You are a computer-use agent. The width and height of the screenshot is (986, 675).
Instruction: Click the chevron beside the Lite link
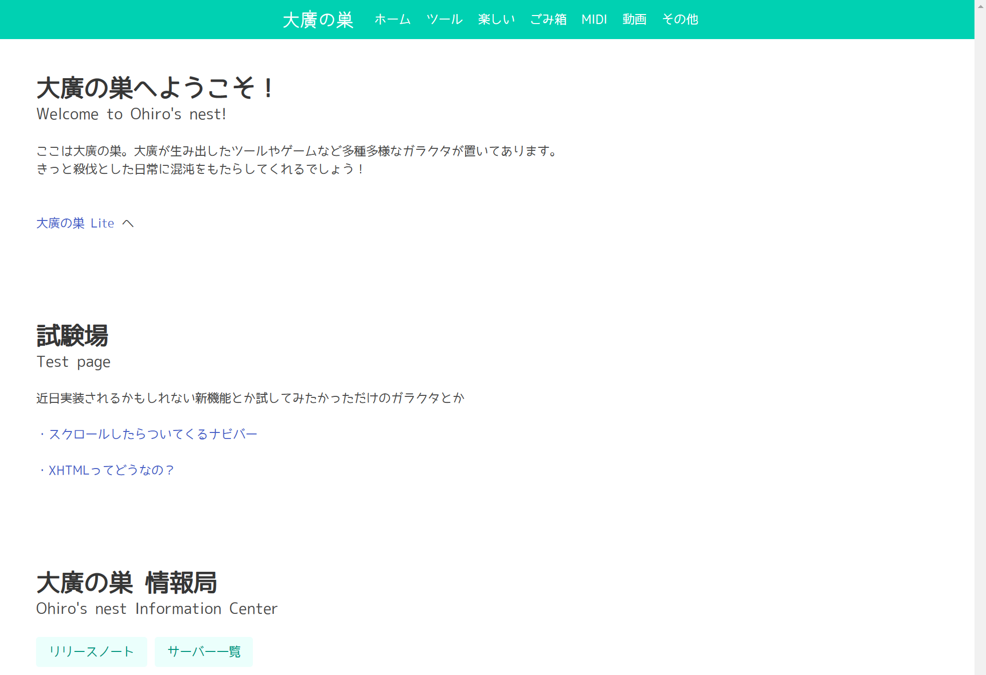pyautogui.click(x=128, y=223)
